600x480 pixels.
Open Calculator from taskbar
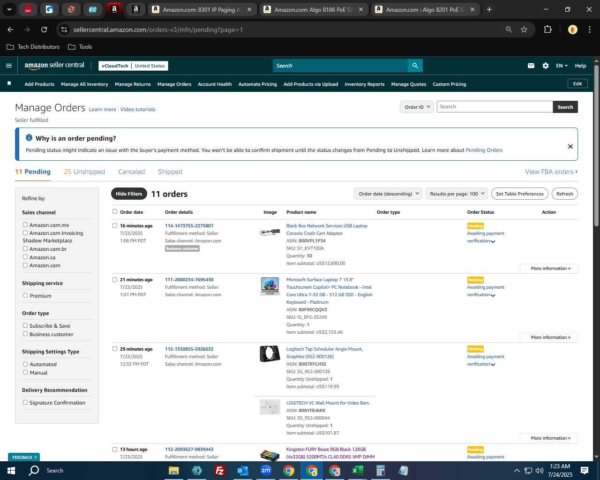[380, 470]
